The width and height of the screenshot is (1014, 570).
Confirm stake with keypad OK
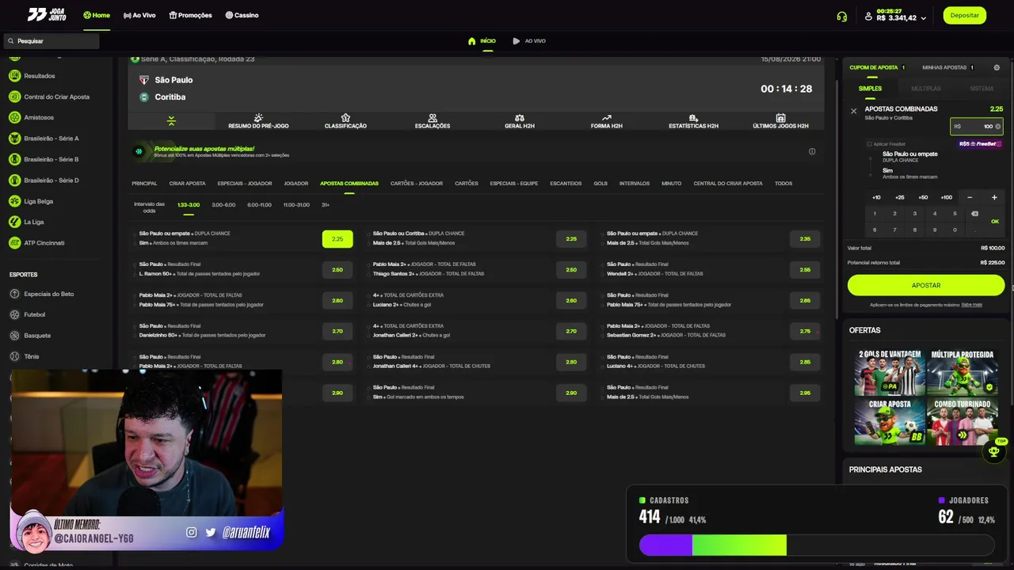pos(995,222)
